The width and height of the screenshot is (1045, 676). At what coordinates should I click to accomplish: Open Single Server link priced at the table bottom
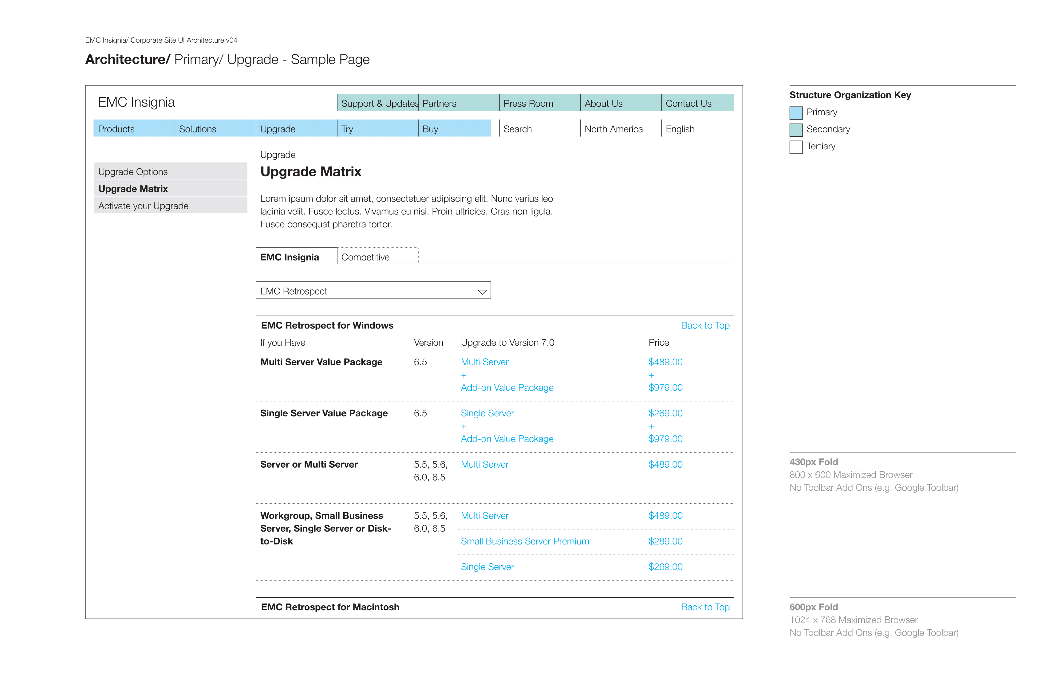coord(487,567)
